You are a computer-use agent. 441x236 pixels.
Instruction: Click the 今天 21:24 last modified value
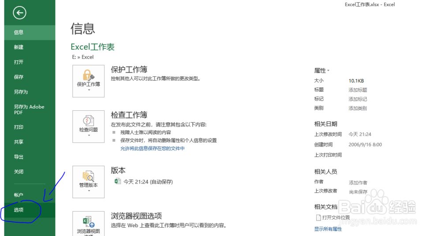pyautogui.click(x=360, y=135)
